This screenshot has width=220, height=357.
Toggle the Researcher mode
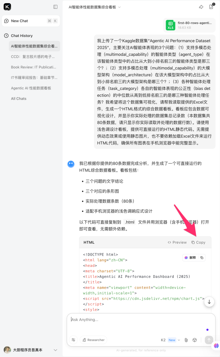(x=93, y=340)
